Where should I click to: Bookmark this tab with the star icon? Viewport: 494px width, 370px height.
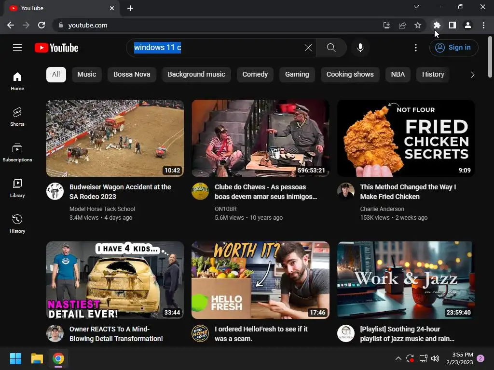(418, 25)
